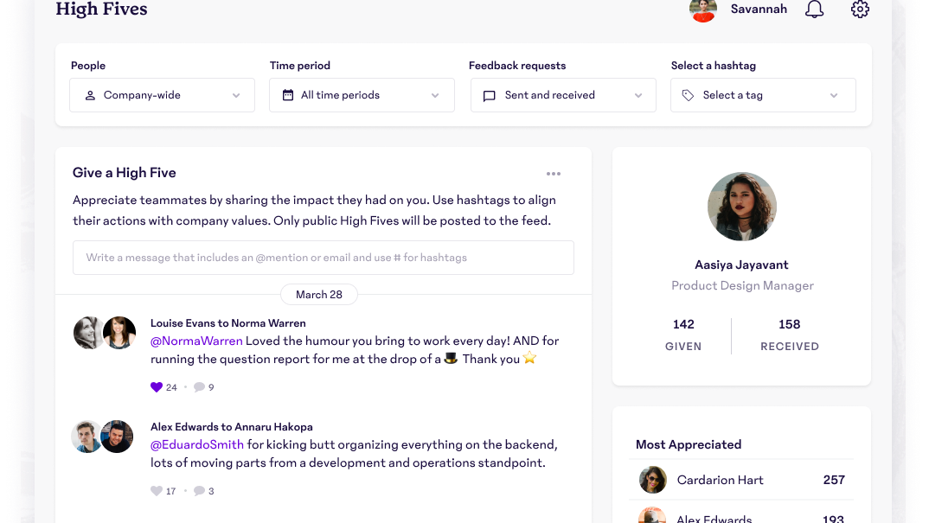Image resolution: width=929 pixels, height=523 pixels.
Task: Click the 158 Received stat
Action: (x=789, y=334)
